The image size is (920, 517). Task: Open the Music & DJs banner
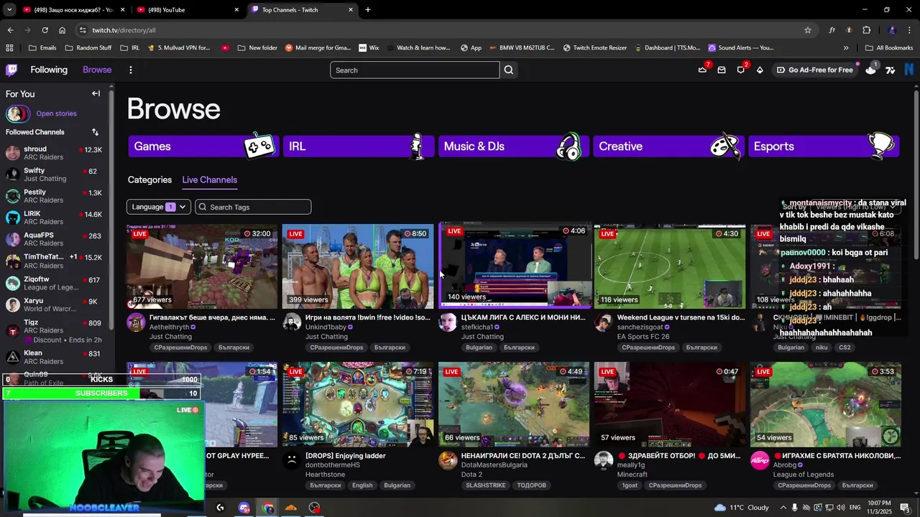pyautogui.click(x=513, y=146)
